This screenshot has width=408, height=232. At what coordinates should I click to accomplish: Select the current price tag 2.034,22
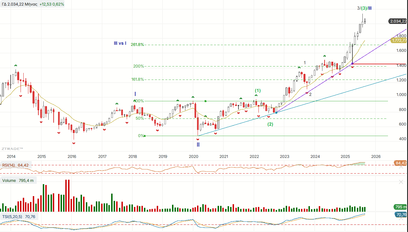point(398,21)
